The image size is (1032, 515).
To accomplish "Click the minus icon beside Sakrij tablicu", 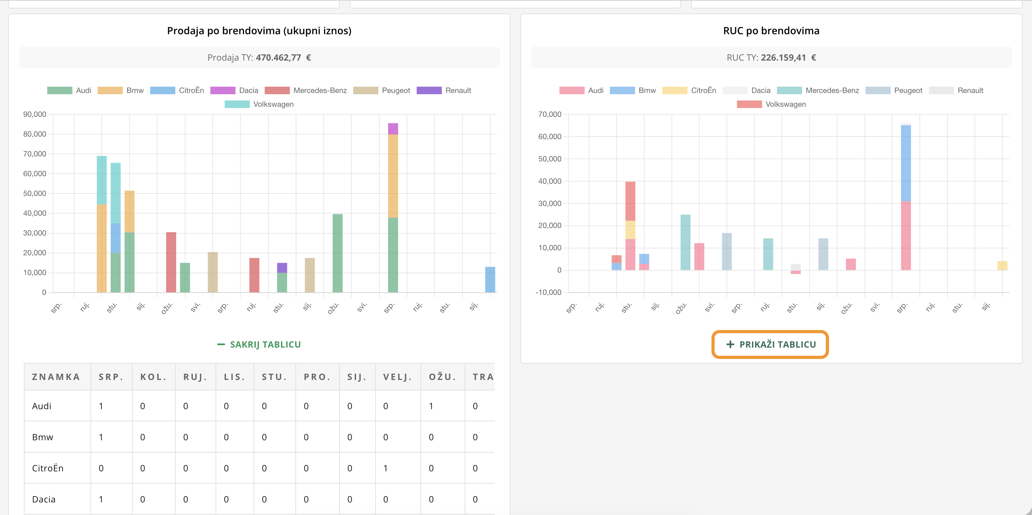I will [x=221, y=344].
